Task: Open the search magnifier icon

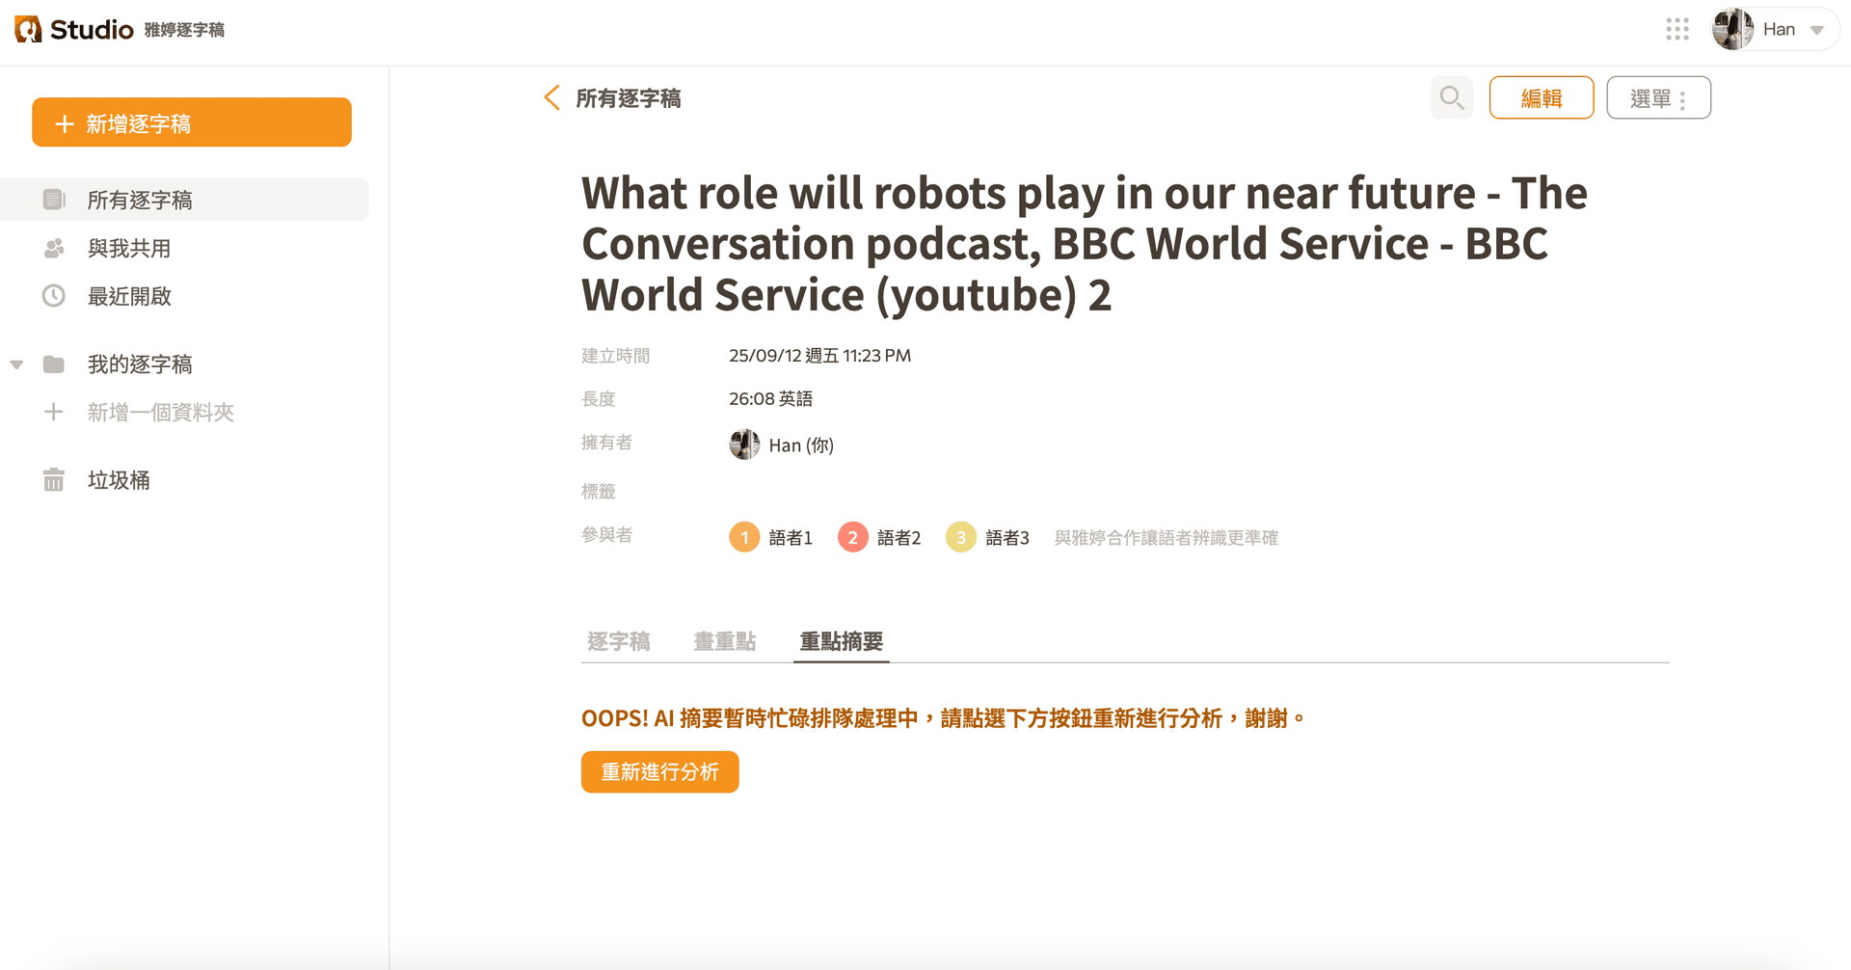Action: pos(1452,97)
